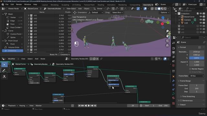The width and height of the screenshot is (207, 116).
Task: Toggle Collection exclude checkbox in outliner
Action: tap(198, 14)
